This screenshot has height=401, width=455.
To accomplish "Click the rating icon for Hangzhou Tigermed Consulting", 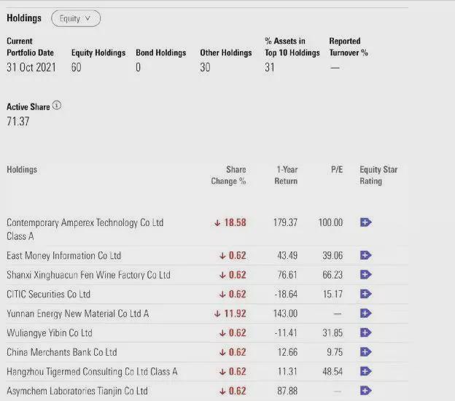I will (365, 371).
